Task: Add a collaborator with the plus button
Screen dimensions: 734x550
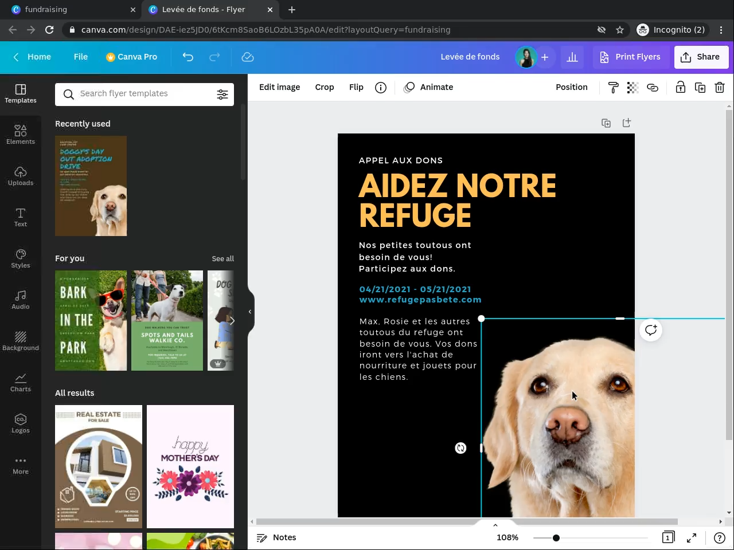Action: tap(545, 57)
